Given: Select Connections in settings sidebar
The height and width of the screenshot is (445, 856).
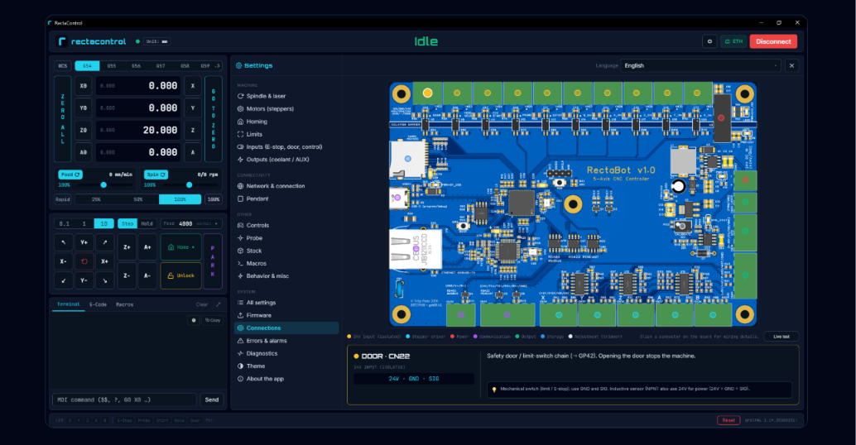Looking at the screenshot, I should pos(286,328).
